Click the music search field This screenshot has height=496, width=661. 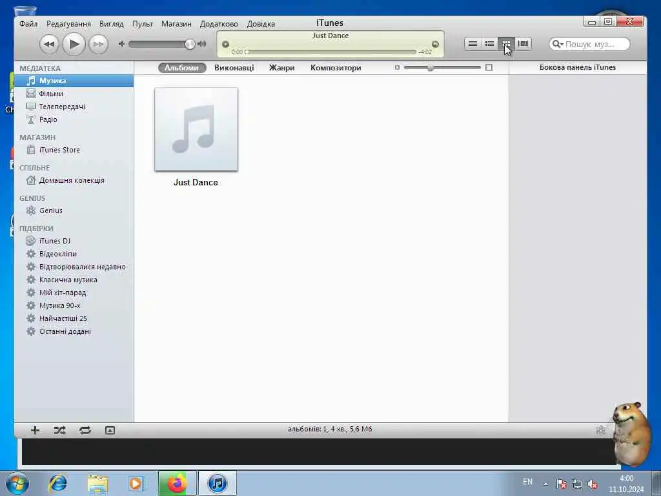589,44
